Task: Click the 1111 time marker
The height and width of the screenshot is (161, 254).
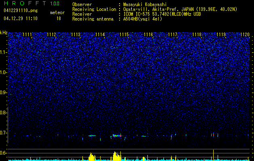Action: [27, 34]
